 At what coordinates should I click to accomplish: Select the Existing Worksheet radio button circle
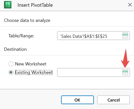11,72
